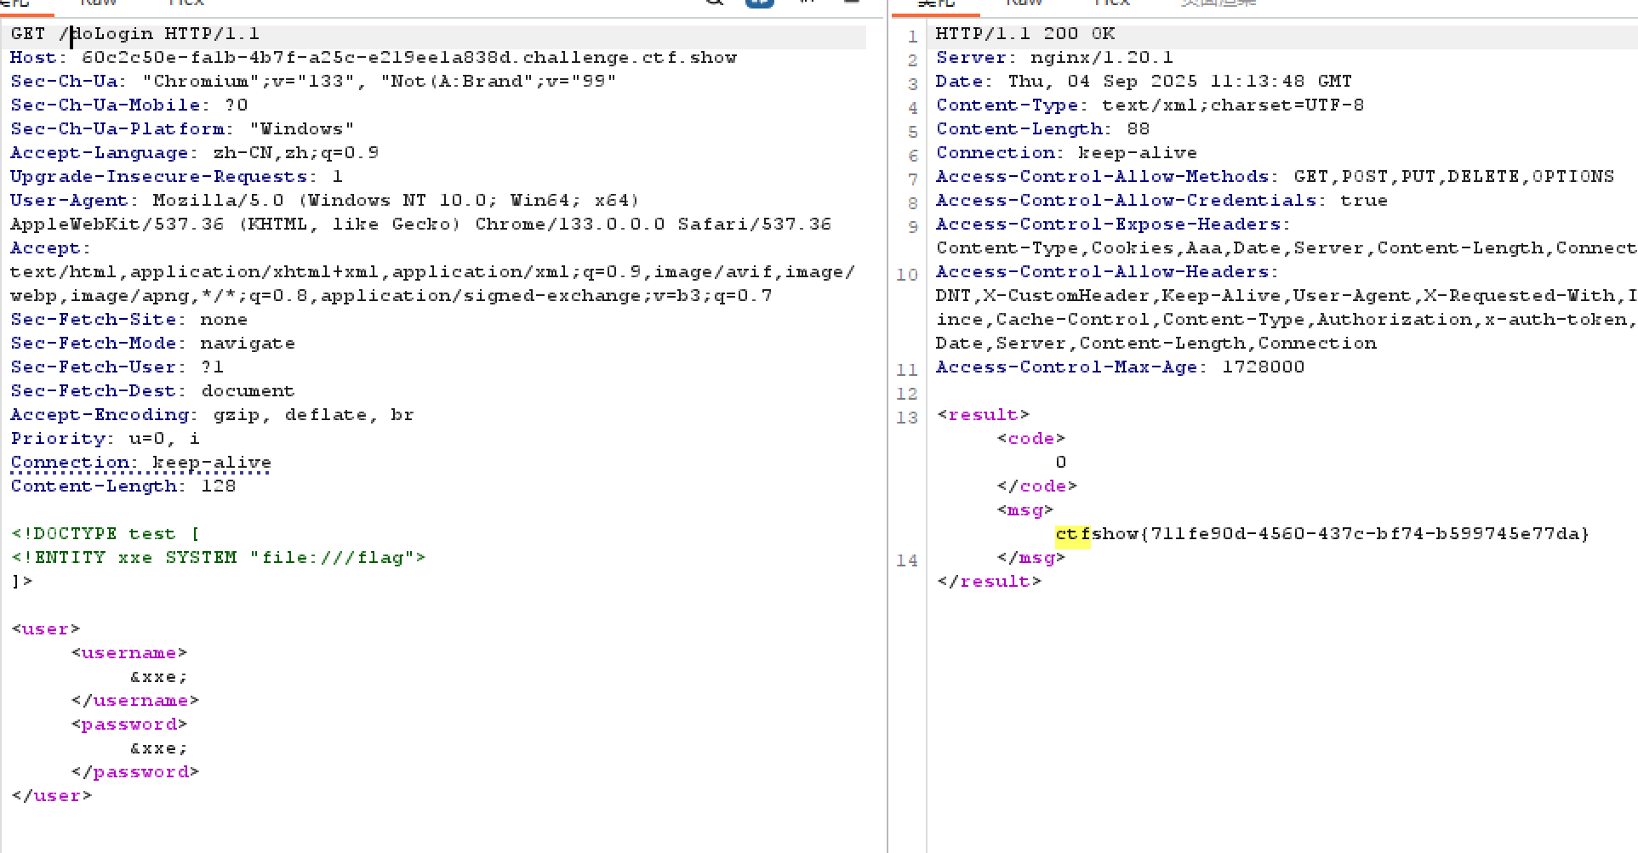Click the Access-Control-Allow-Headers header name

(1107, 272)
